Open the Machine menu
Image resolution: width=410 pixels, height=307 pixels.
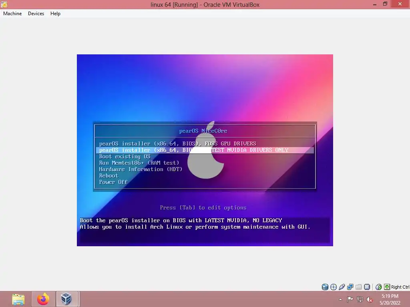pos(12,14)
